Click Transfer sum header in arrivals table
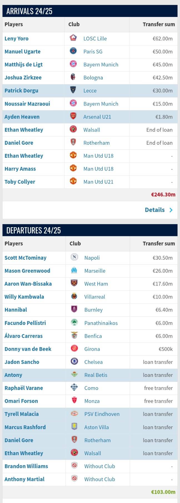Viewport: 180px width, 503px height. coord(159,24)
